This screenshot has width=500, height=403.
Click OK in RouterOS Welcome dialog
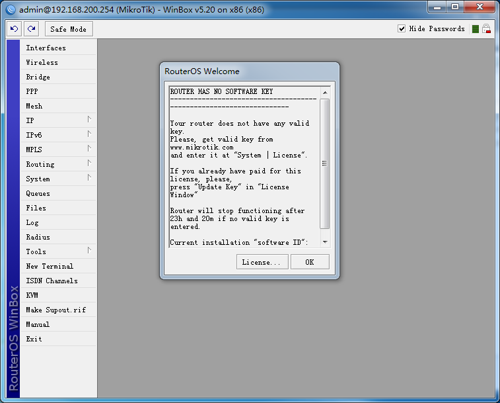(310, 262)
